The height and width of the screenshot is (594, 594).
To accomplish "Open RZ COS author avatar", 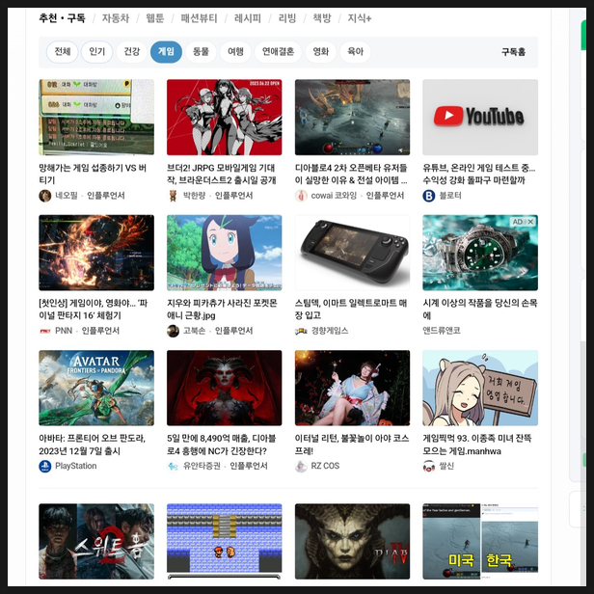I will [x=301, y=467].
